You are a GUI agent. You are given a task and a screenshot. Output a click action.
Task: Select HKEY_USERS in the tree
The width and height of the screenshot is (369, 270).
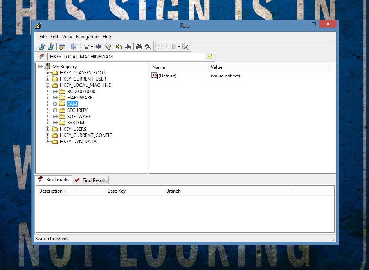click(73, 129)
